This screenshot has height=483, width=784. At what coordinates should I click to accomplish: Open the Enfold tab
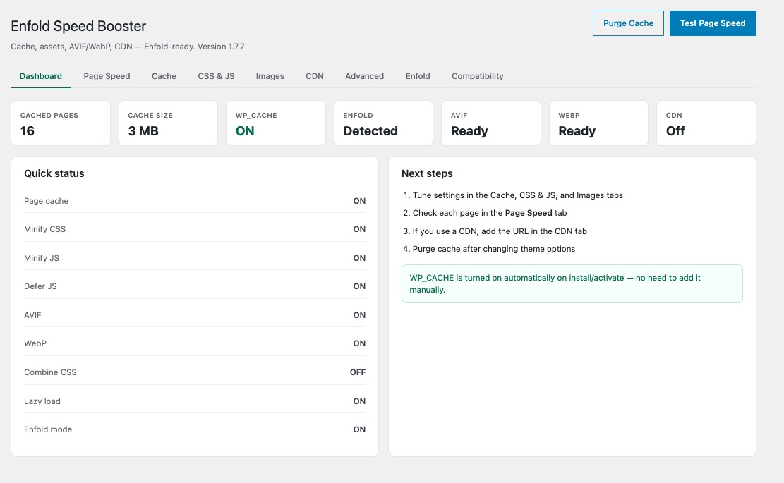(418, 76)
